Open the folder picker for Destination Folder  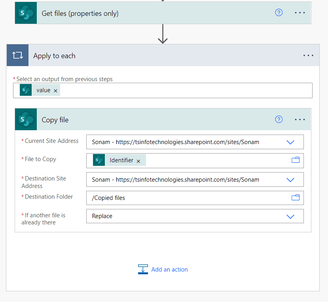(295, 198)
